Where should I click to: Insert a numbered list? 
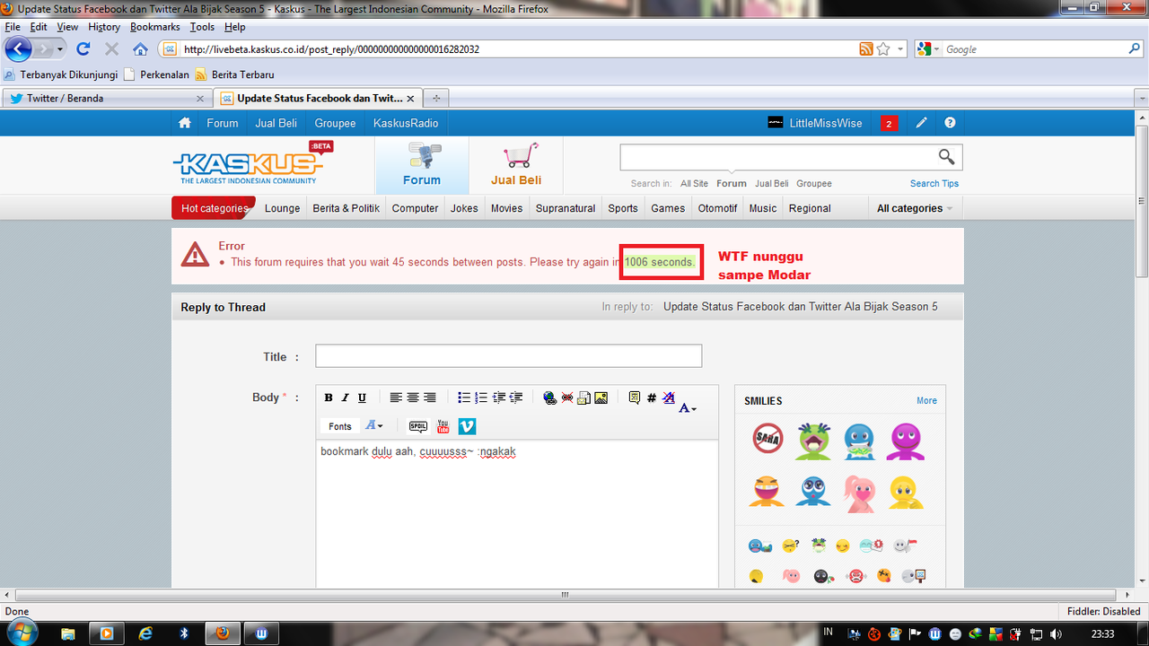pyautogui.click(x=481, y=398)
